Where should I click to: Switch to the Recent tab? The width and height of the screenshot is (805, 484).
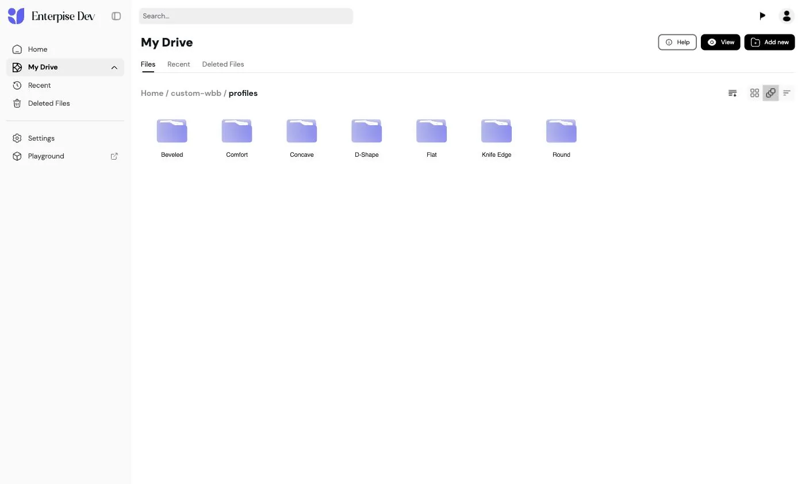click(x=179, y=64)
